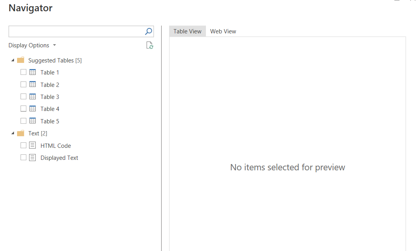Switch to the Web View tab
This screenshot has height=251, width=420.
[223, 31]
